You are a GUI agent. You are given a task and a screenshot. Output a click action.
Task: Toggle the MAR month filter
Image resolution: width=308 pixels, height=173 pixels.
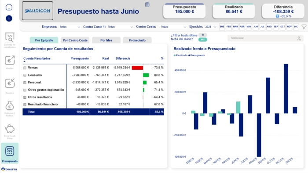click(x=235, y=27)
